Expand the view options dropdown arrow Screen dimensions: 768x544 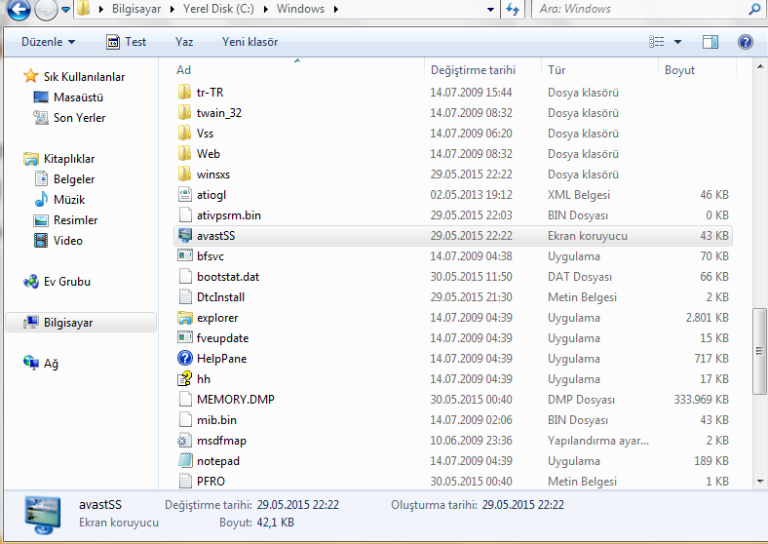coord(677,42)
